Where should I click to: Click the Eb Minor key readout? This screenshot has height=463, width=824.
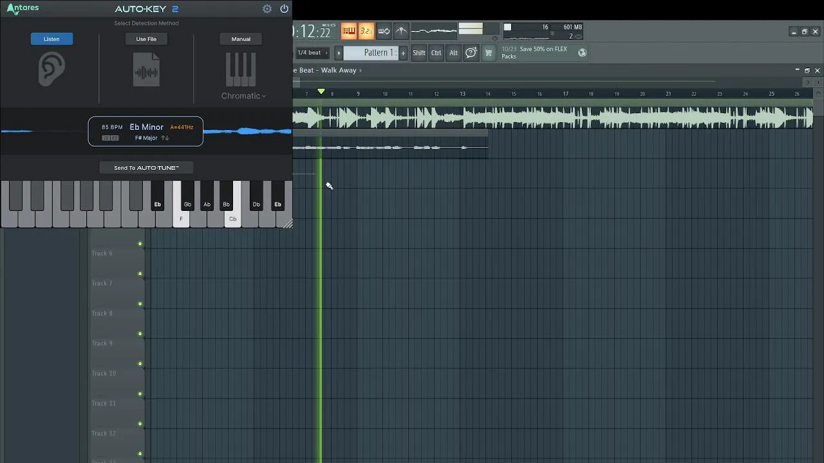pyautogui.click(x=147, y=127)
